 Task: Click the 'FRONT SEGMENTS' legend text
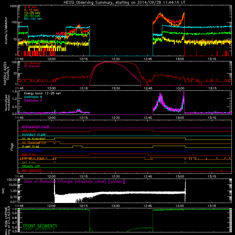coord(40,226)
